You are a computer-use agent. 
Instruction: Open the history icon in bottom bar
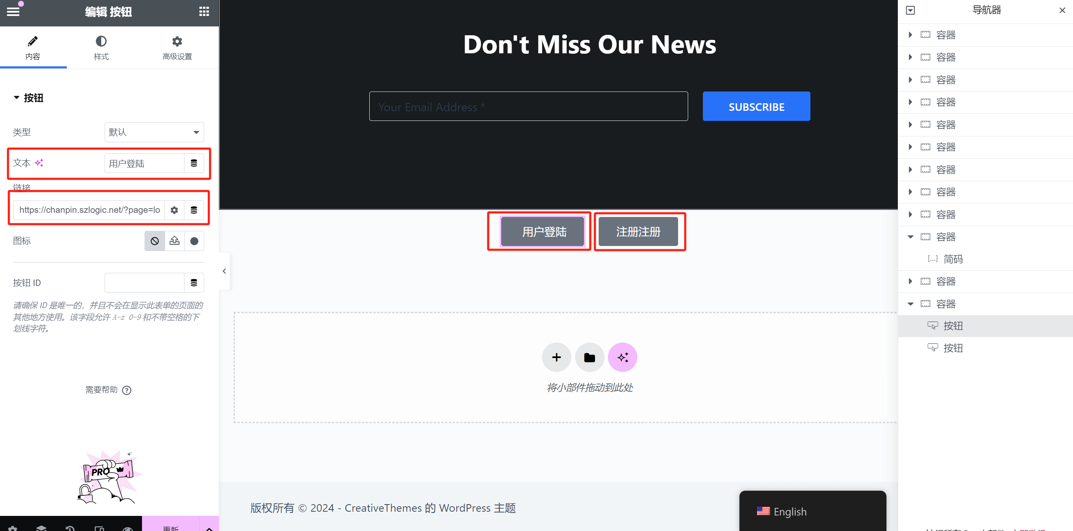point(70,528)
